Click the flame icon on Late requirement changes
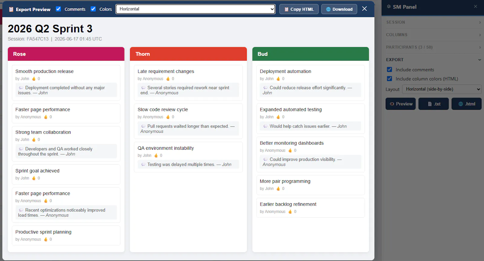Viewport: 484px width, 261px height. click(168, 79)
